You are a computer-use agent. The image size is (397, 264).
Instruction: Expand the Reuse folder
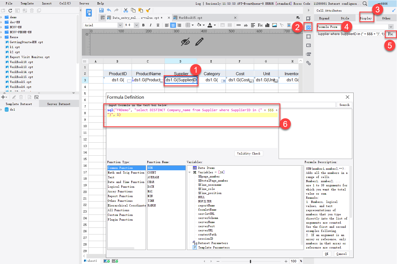(x=1, y=37)
